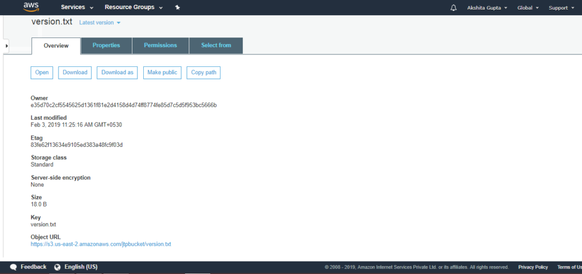Open the Services dropdown menu
This screenshot has width=582, height=274.
tap(77, 7)
